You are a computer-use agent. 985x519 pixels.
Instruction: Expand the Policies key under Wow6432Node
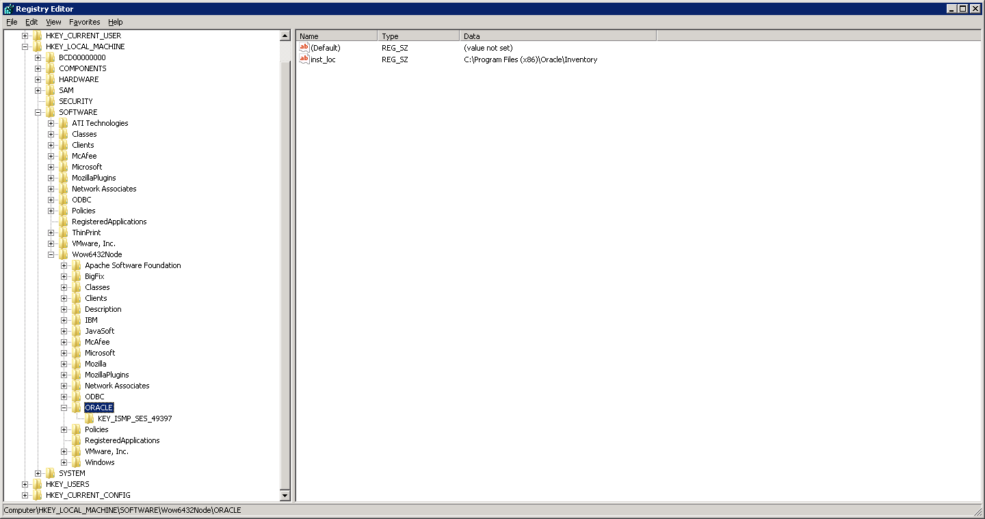(64, 429)
